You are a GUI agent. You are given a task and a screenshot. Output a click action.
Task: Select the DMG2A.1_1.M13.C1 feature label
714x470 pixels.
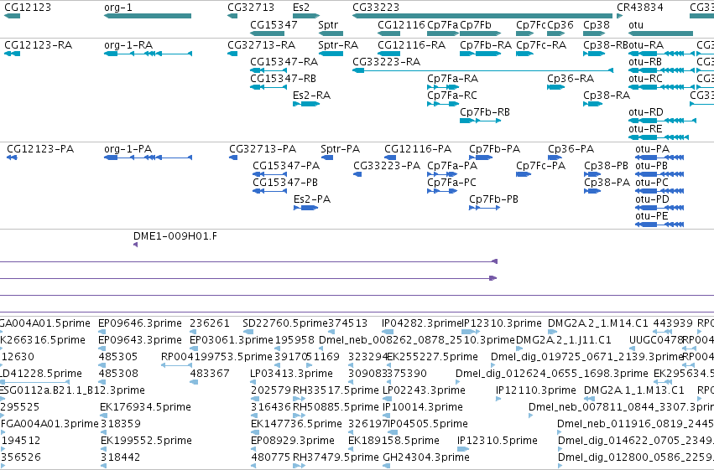click(634, 390)
